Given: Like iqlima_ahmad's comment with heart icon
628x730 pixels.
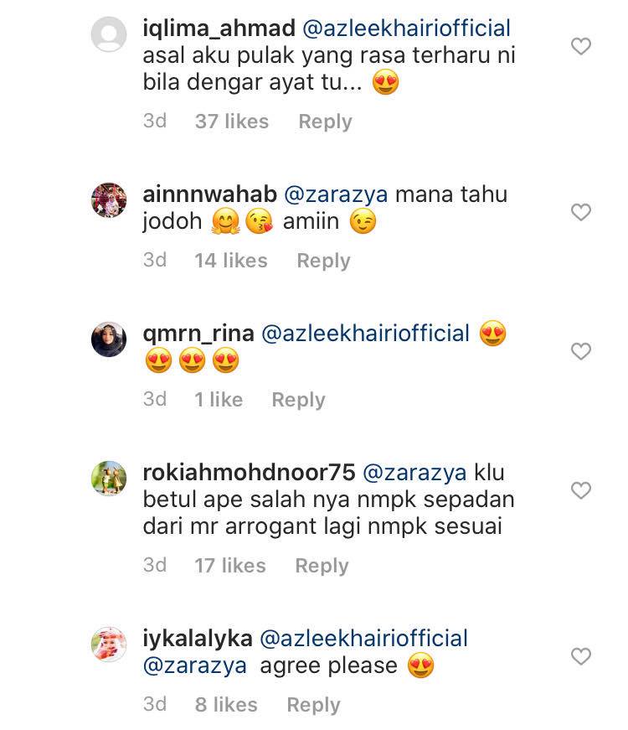Looking at the screenshot, I should (x=580, y=46).
